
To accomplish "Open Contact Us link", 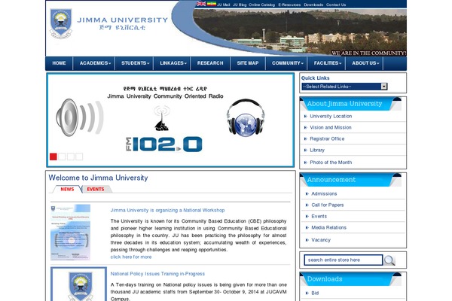I will (x=336, y=5).
